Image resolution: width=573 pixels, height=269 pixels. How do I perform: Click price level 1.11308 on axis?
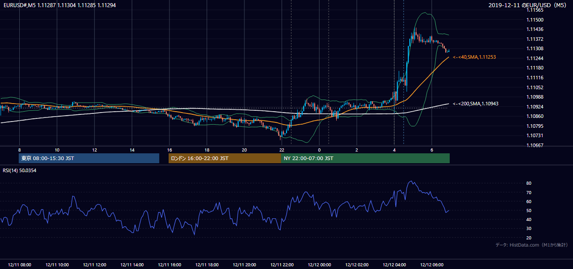coord(535,48)
